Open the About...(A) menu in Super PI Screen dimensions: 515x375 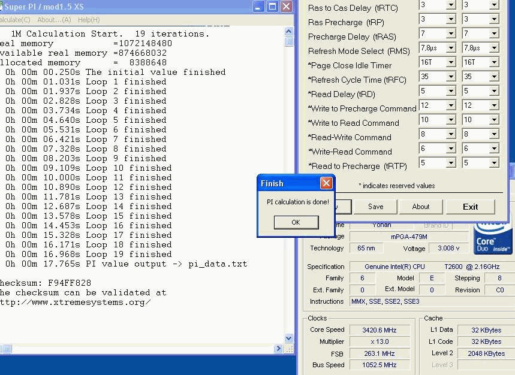(54, 20)
